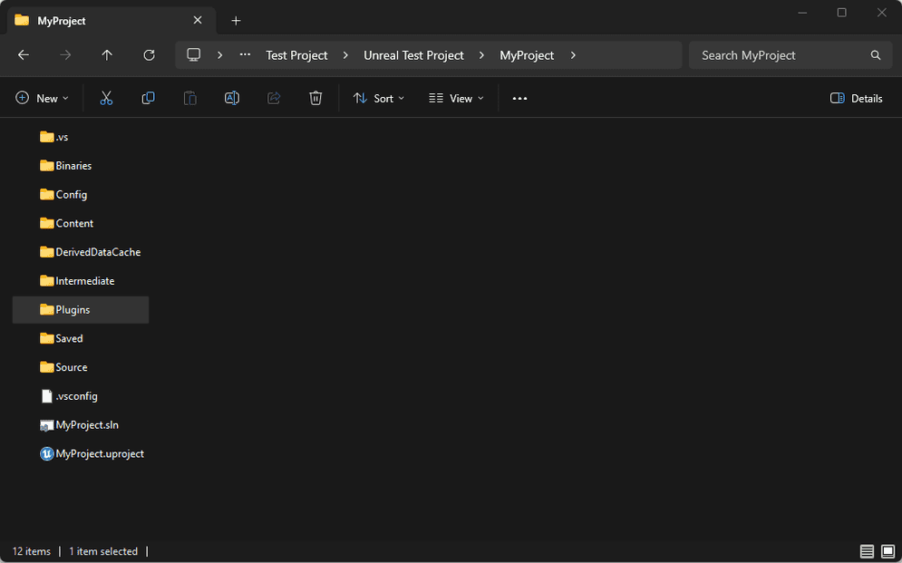Screen dimensions: 902x563
Task: Cut the selected Plugins folder
Action: [x=106, y=97]
